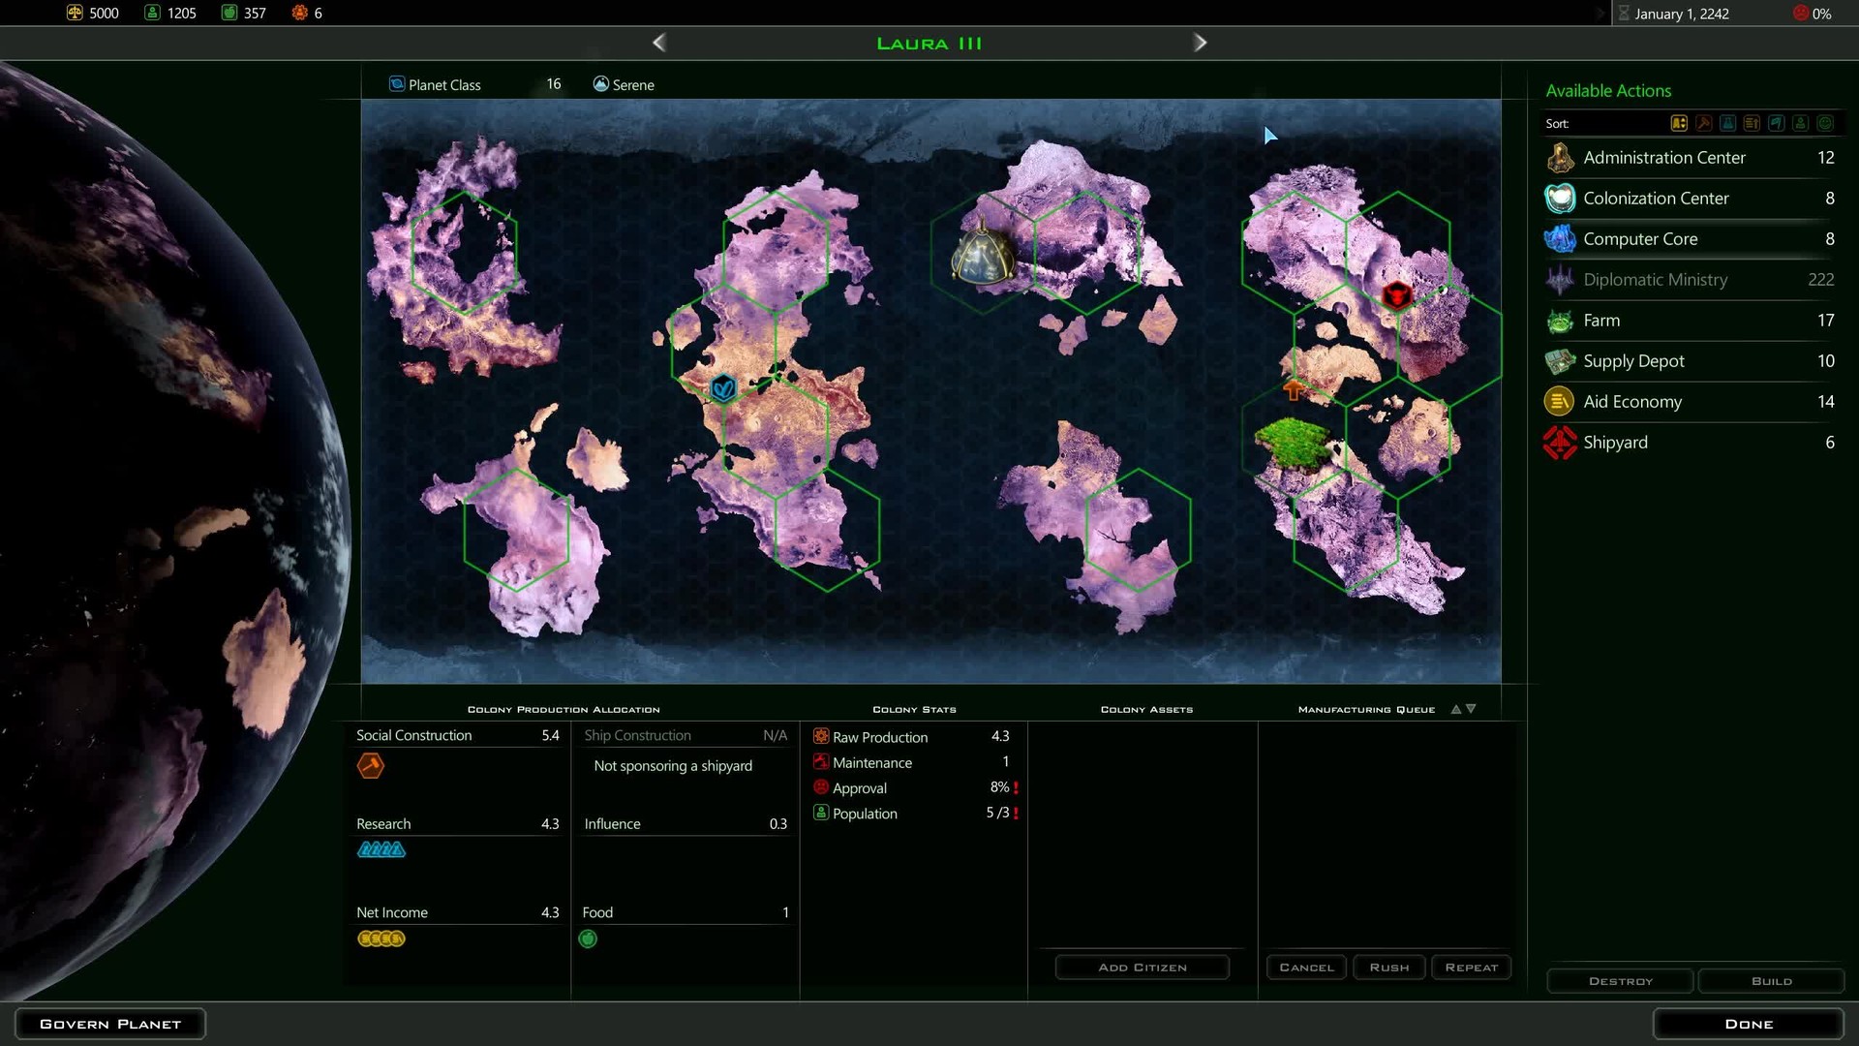
Task: Choose the Farm improvement
Action: pyautogui.click(x=1601, y=321)
